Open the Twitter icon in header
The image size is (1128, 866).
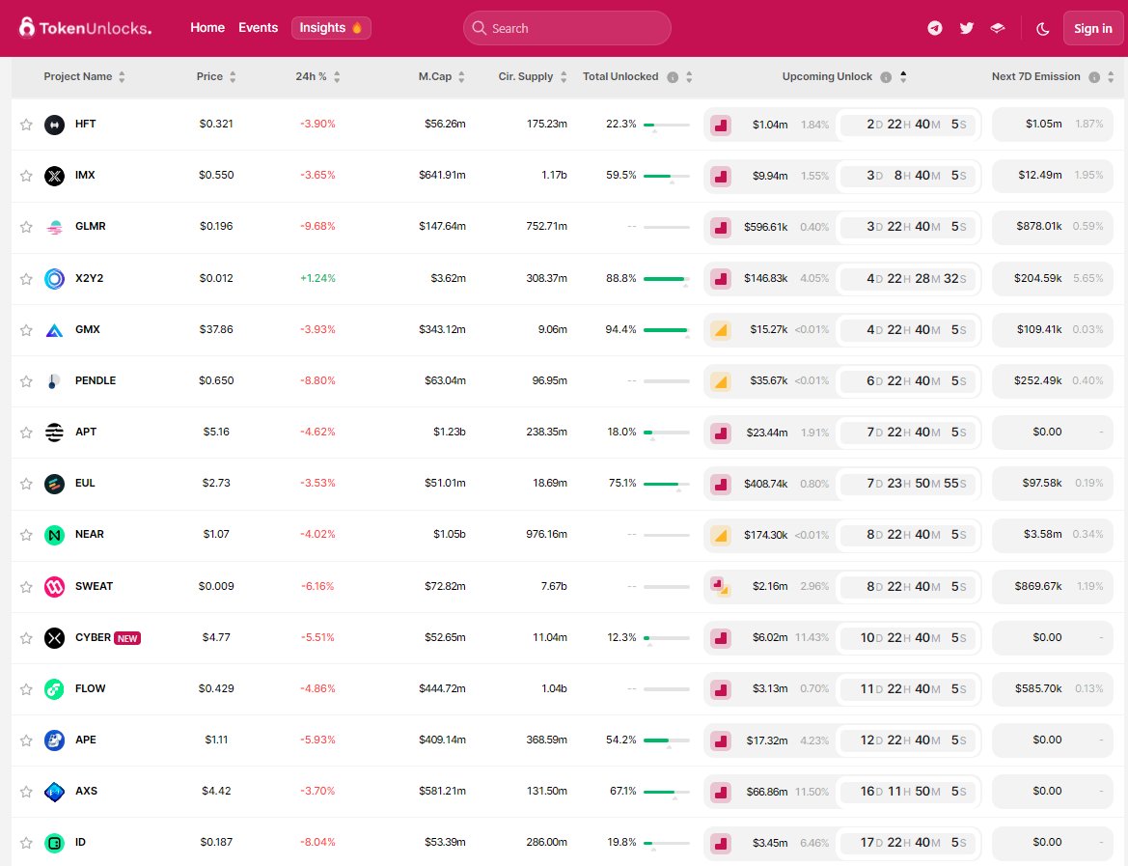click(966, 28)
